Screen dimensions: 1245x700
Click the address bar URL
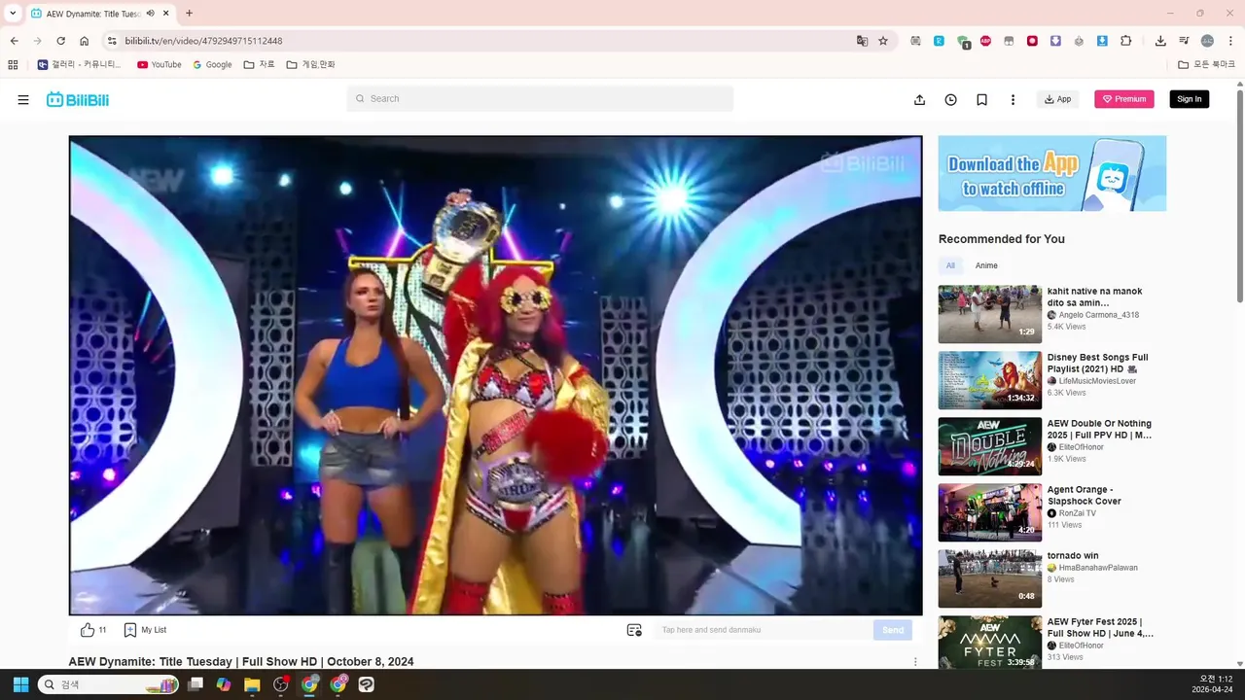click(x=203, y=41)
